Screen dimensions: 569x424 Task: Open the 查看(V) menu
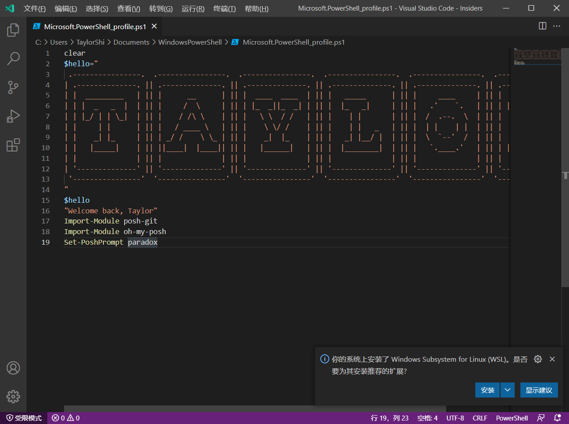(x=129, y=8)
